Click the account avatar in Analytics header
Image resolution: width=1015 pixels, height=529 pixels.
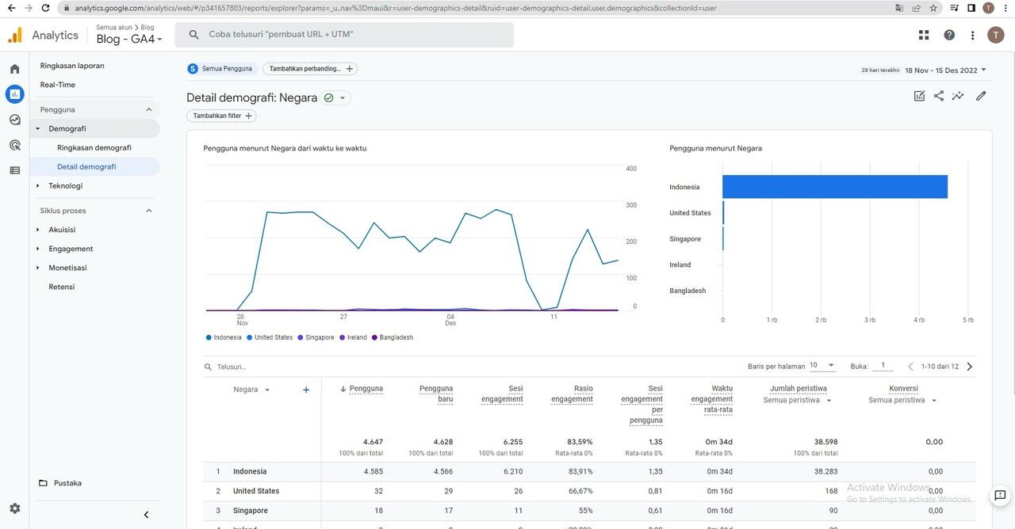click(995, 35)
